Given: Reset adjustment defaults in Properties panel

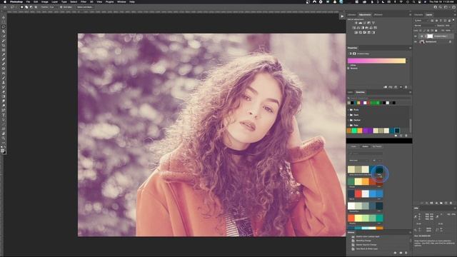Looking at the screenshot, I should (396, 87).
